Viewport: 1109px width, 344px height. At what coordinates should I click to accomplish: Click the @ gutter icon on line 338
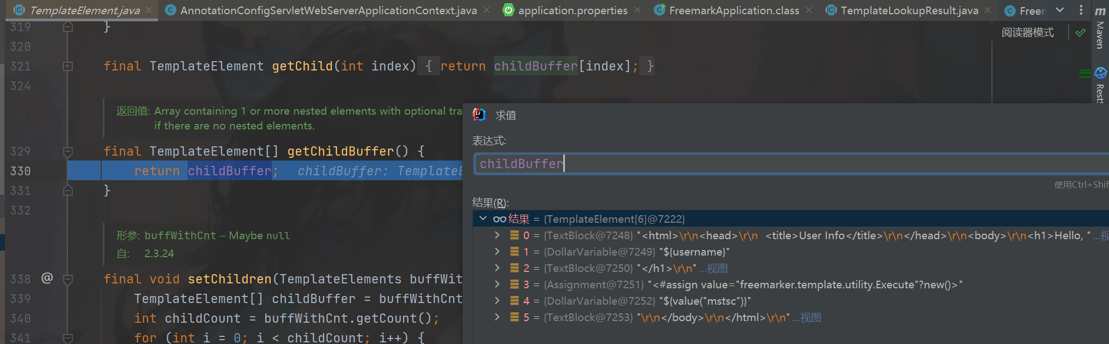(47, 278)
